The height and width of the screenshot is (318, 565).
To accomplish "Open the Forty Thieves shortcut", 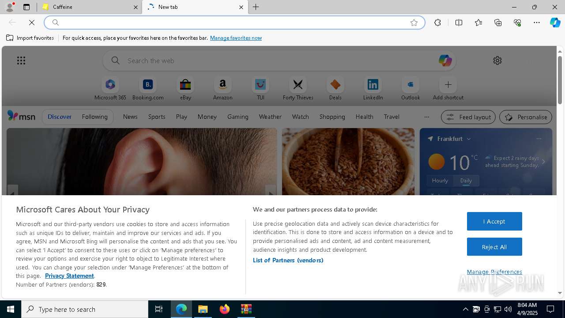I will click(x=298, y=88).
